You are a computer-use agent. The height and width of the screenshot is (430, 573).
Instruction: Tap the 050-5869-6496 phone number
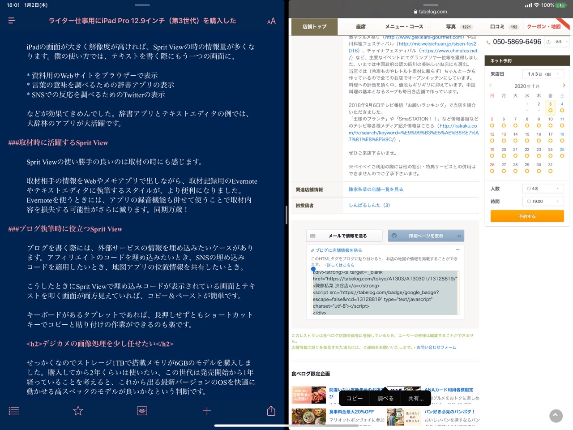click(x=517, y=42)
